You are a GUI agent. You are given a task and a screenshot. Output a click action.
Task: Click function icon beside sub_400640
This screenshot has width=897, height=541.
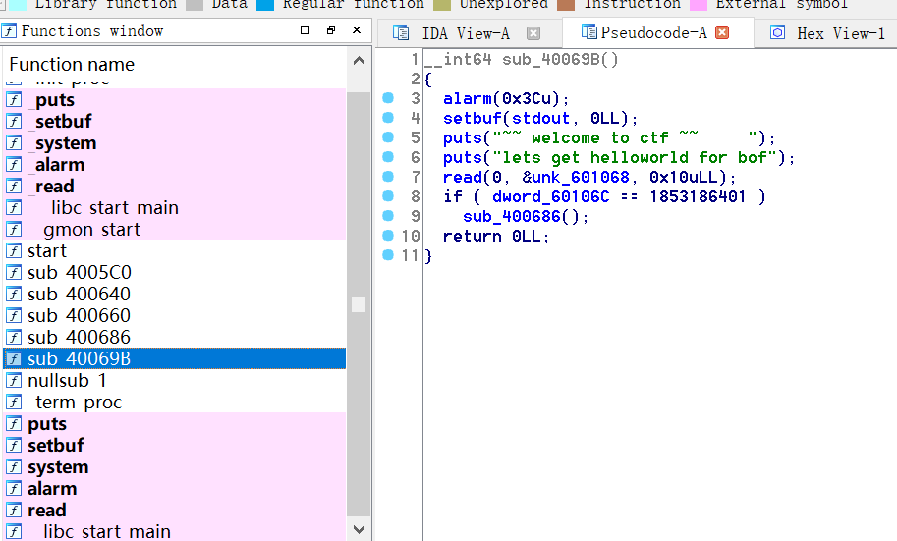click(x=14, y=294)
